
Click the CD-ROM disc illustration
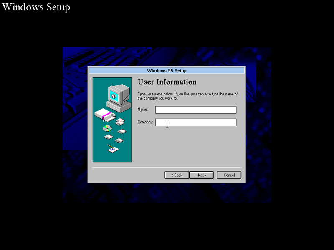(x=107, y=128)
